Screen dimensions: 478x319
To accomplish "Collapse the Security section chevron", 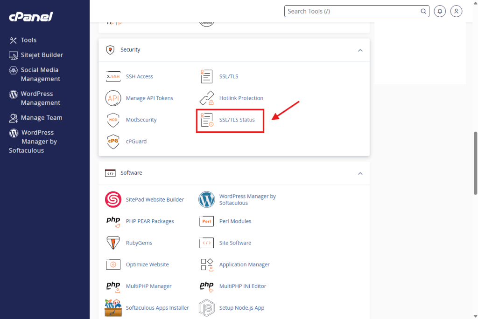I will tap(360, 50).
